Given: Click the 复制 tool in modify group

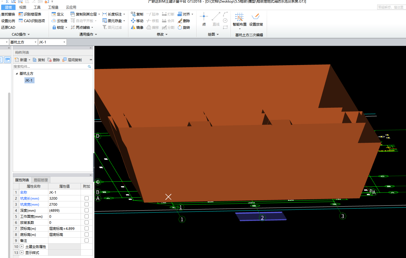Looking at the screenshot, I should point(137,14).
